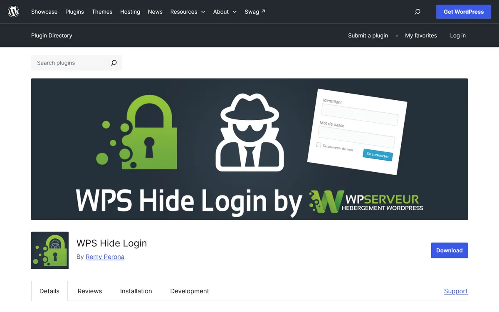This screenshot has height=312, width=499.
Task: Go to Plugins in top navigation
Action: pos(74,12)
